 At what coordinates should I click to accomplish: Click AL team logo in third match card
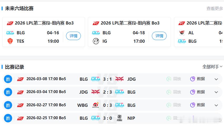(x=182, y=33)
